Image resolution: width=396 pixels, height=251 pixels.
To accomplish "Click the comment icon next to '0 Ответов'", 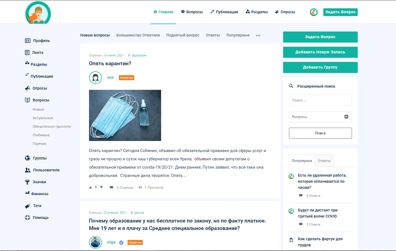I will (111, 187).
